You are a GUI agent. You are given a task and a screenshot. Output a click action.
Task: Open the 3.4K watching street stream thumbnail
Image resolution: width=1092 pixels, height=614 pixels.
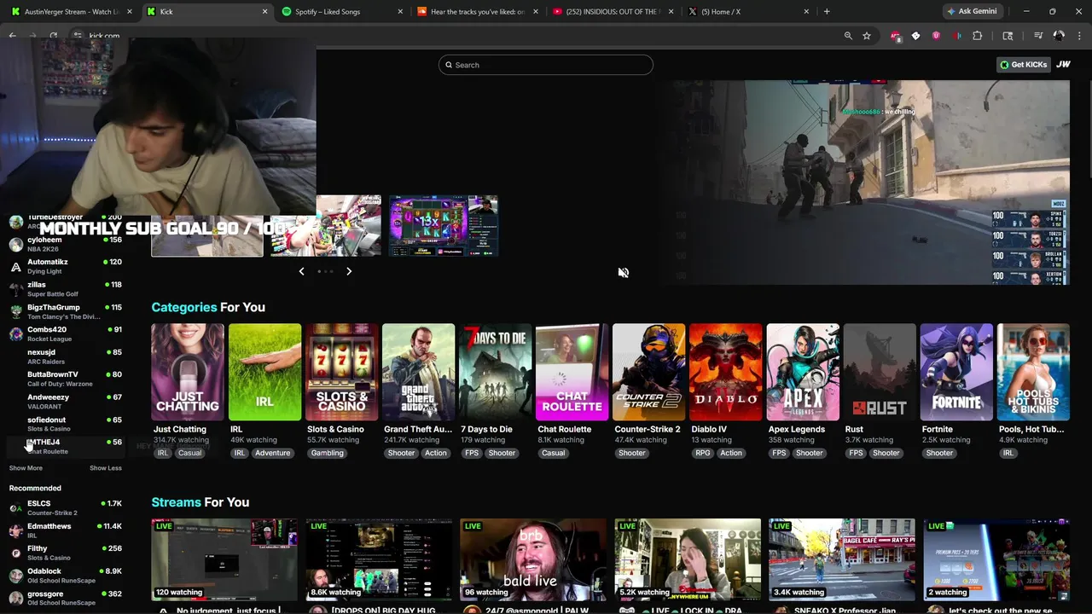842,559
